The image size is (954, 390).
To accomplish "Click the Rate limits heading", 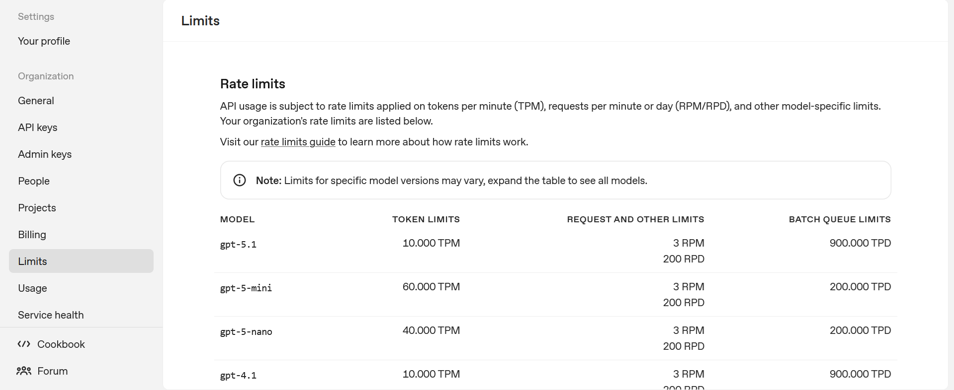I will pyautogui.click(x=253, y=84).
